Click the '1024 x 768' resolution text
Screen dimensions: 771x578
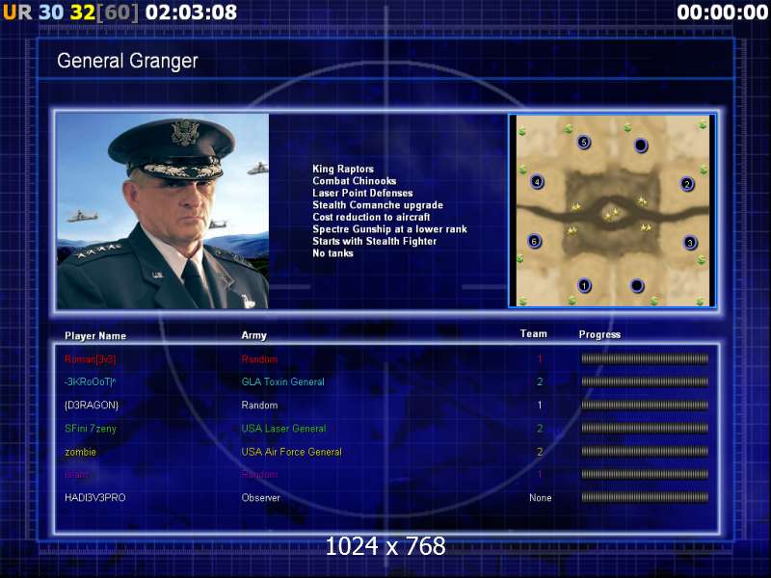(385, 546)
